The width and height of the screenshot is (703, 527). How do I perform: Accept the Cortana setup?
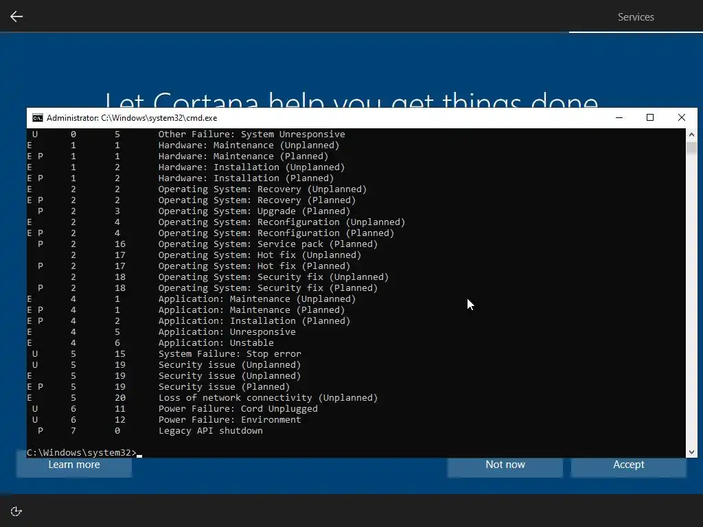(x=629, y=465)
